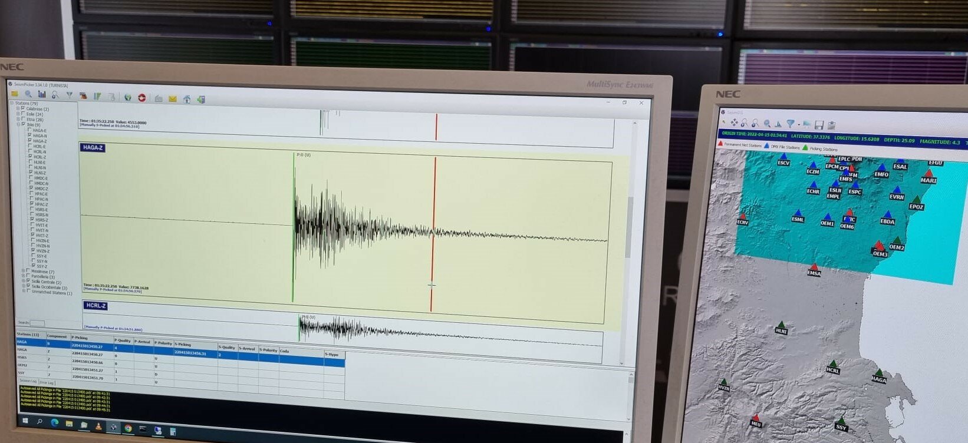Switch to the Session Log tab
This screenshot has width=968, height=443.
28,381
